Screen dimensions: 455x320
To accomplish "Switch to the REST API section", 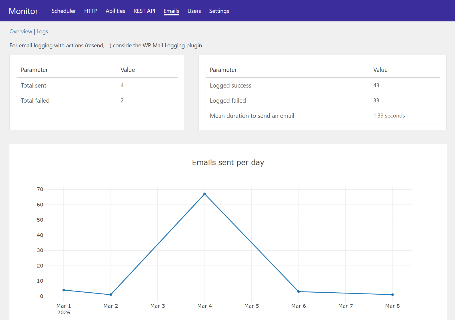I will point(144,11).
